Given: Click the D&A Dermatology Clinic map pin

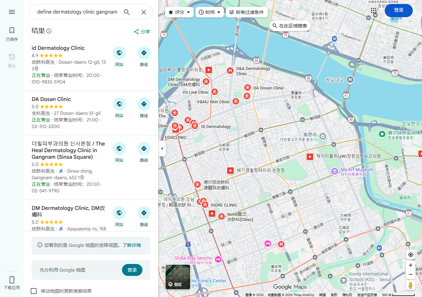Looking at the screenshot, I should click(230, 71).
